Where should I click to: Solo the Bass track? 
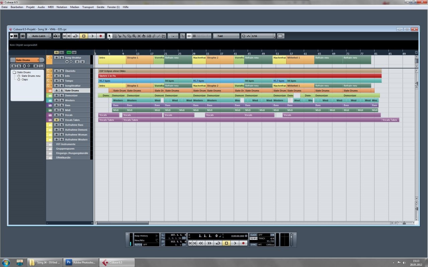[x=62, y=105]
